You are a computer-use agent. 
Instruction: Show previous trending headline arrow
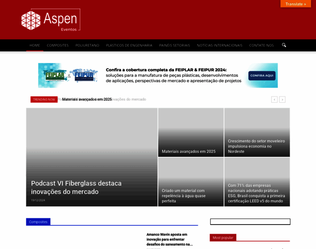pyautogui.click(x=274, y=99)
